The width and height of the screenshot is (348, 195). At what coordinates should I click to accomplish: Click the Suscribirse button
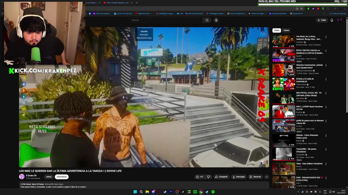coord(62,177)
